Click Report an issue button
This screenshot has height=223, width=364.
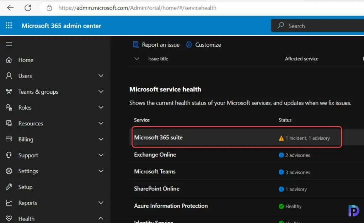click(x=156, y=45)
